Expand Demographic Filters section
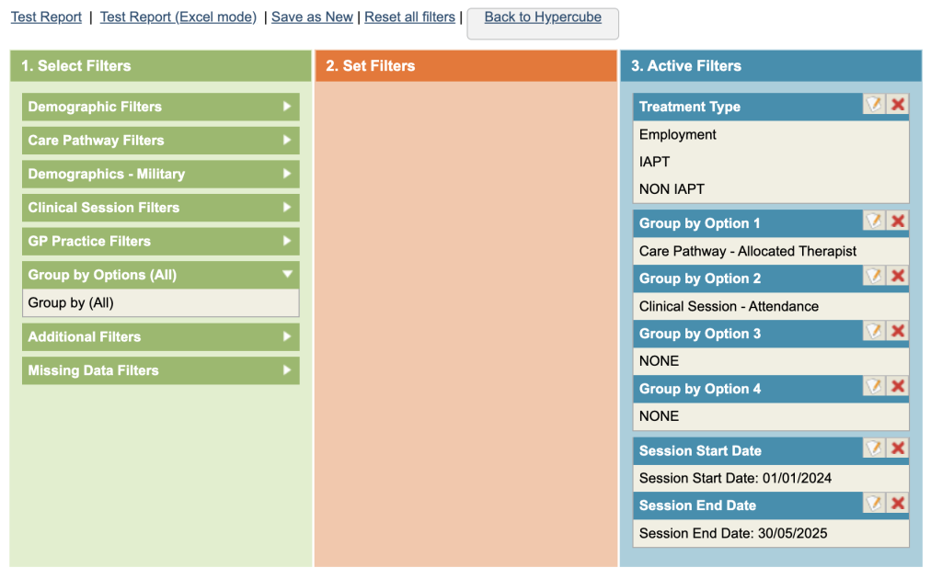The height and width of the screenshot is (579, 942). (x=160, y=107)
